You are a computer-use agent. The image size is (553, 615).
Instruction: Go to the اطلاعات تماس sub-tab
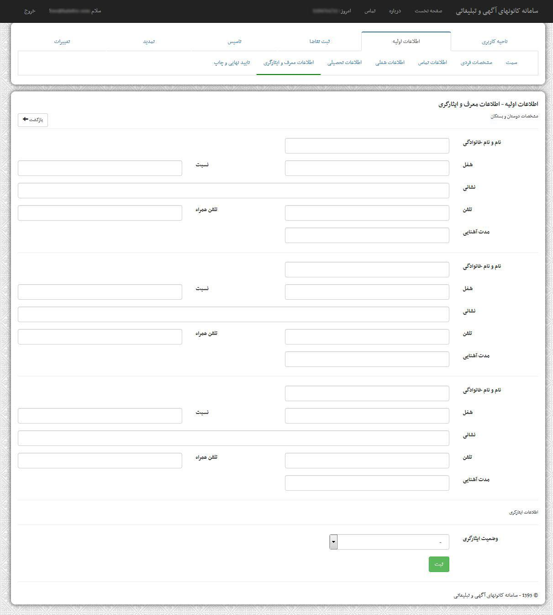point(432,63)
